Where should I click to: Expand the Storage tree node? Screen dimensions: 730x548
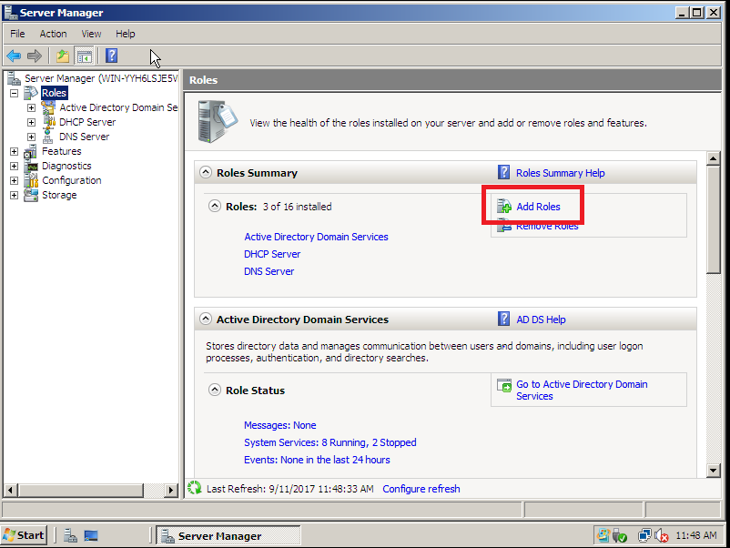[x=14, y=195]
